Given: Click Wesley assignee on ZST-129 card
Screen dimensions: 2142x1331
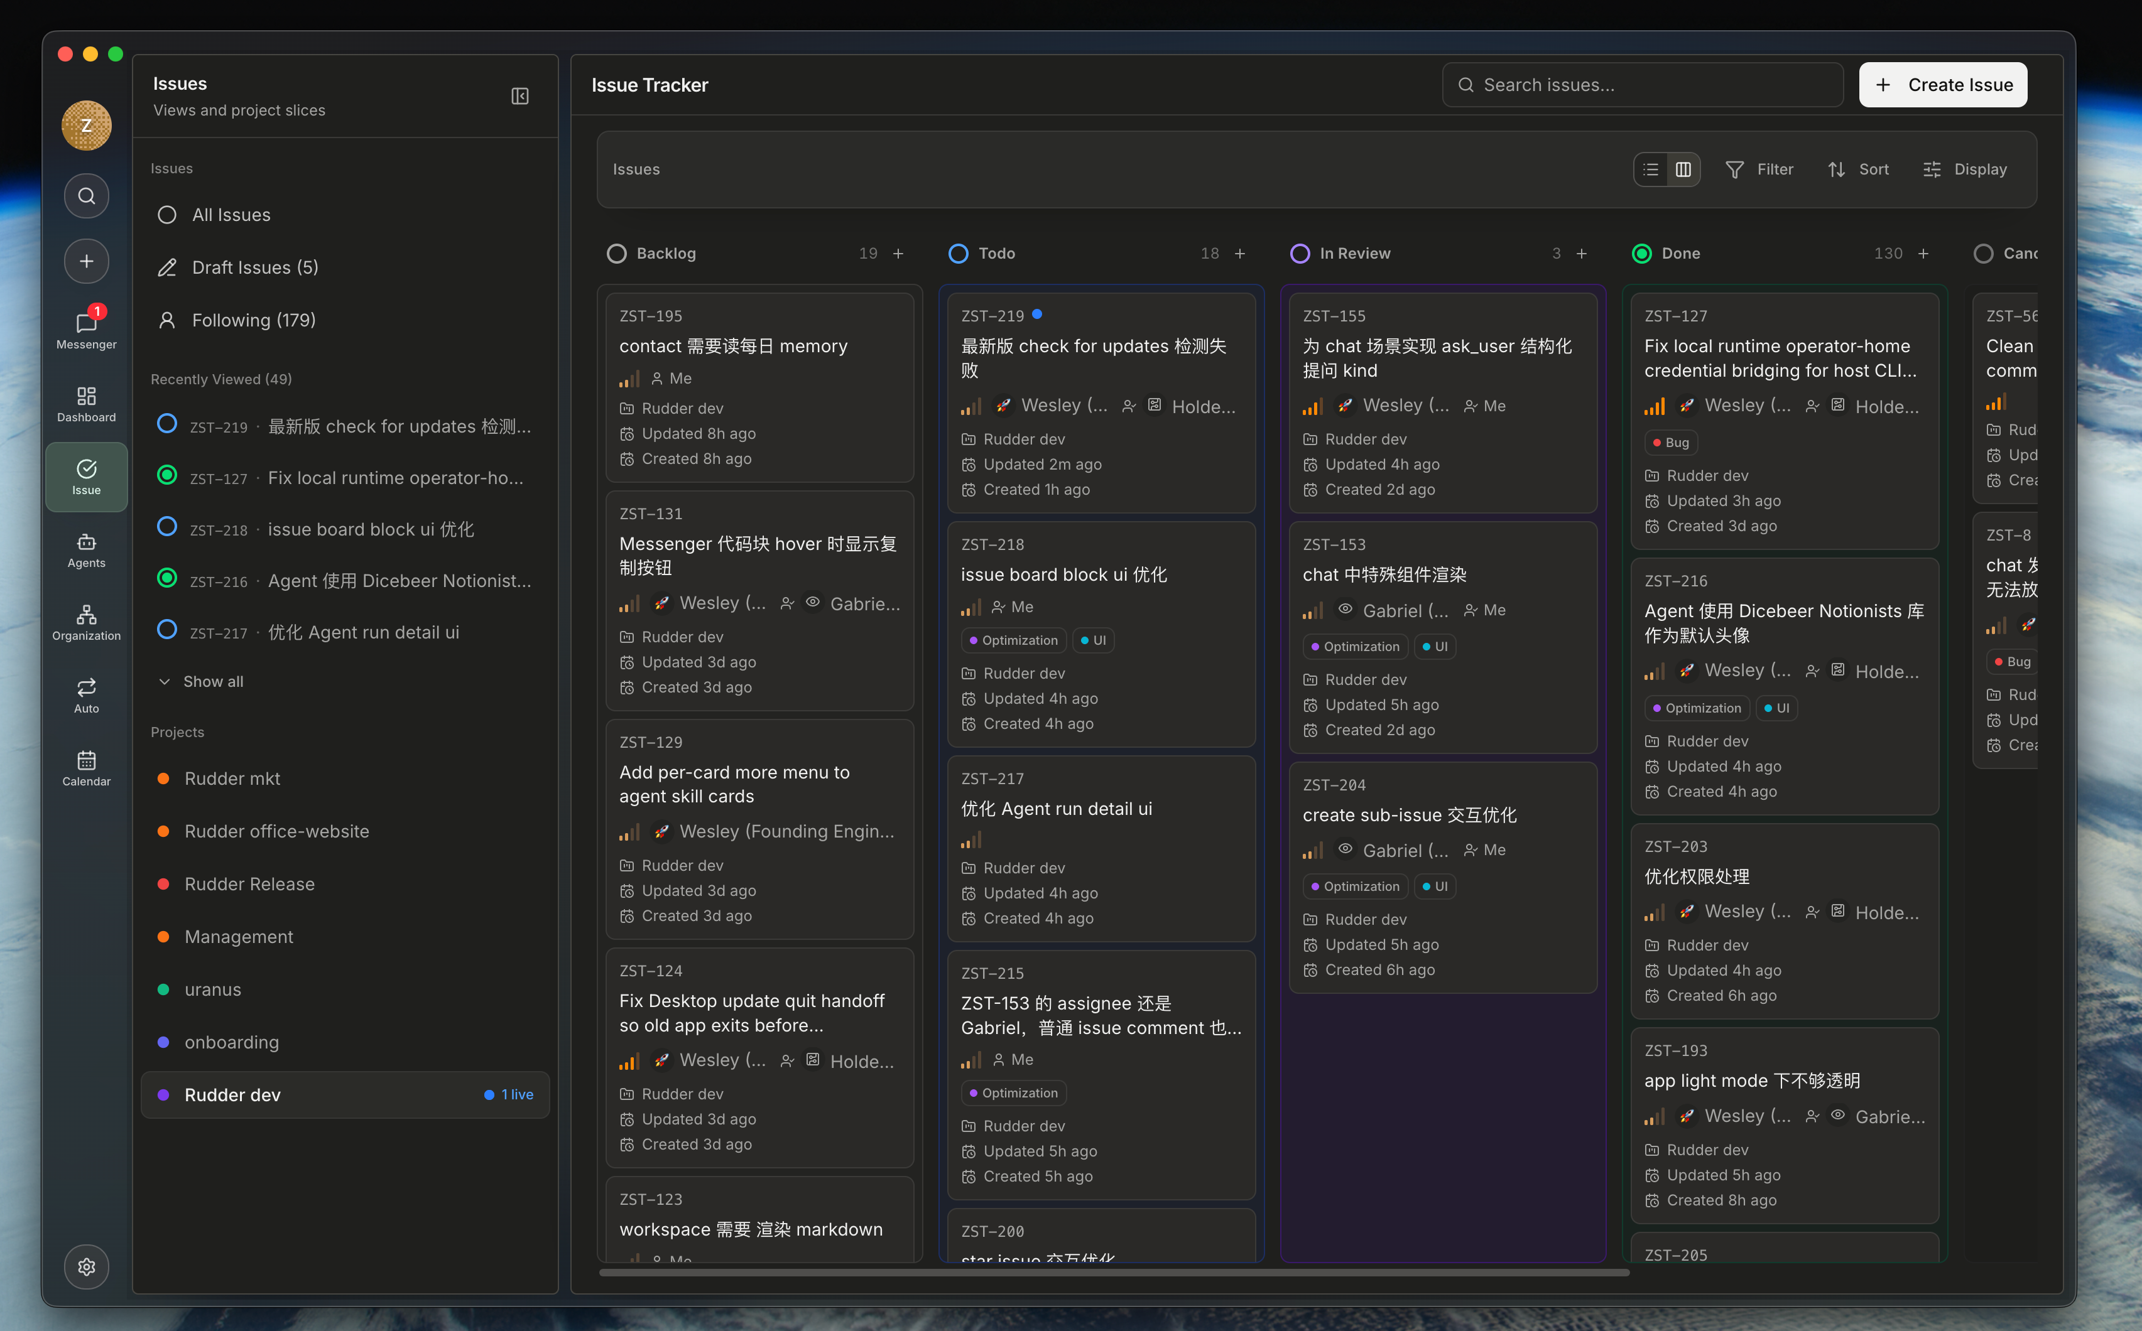Looking at the screenshot, I should [774, 832].
